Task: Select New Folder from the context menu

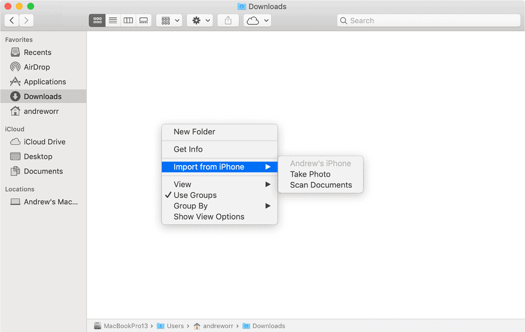Action: click(194, 131)
